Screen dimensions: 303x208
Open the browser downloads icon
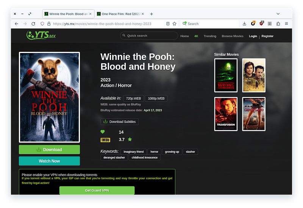(244, 24)
